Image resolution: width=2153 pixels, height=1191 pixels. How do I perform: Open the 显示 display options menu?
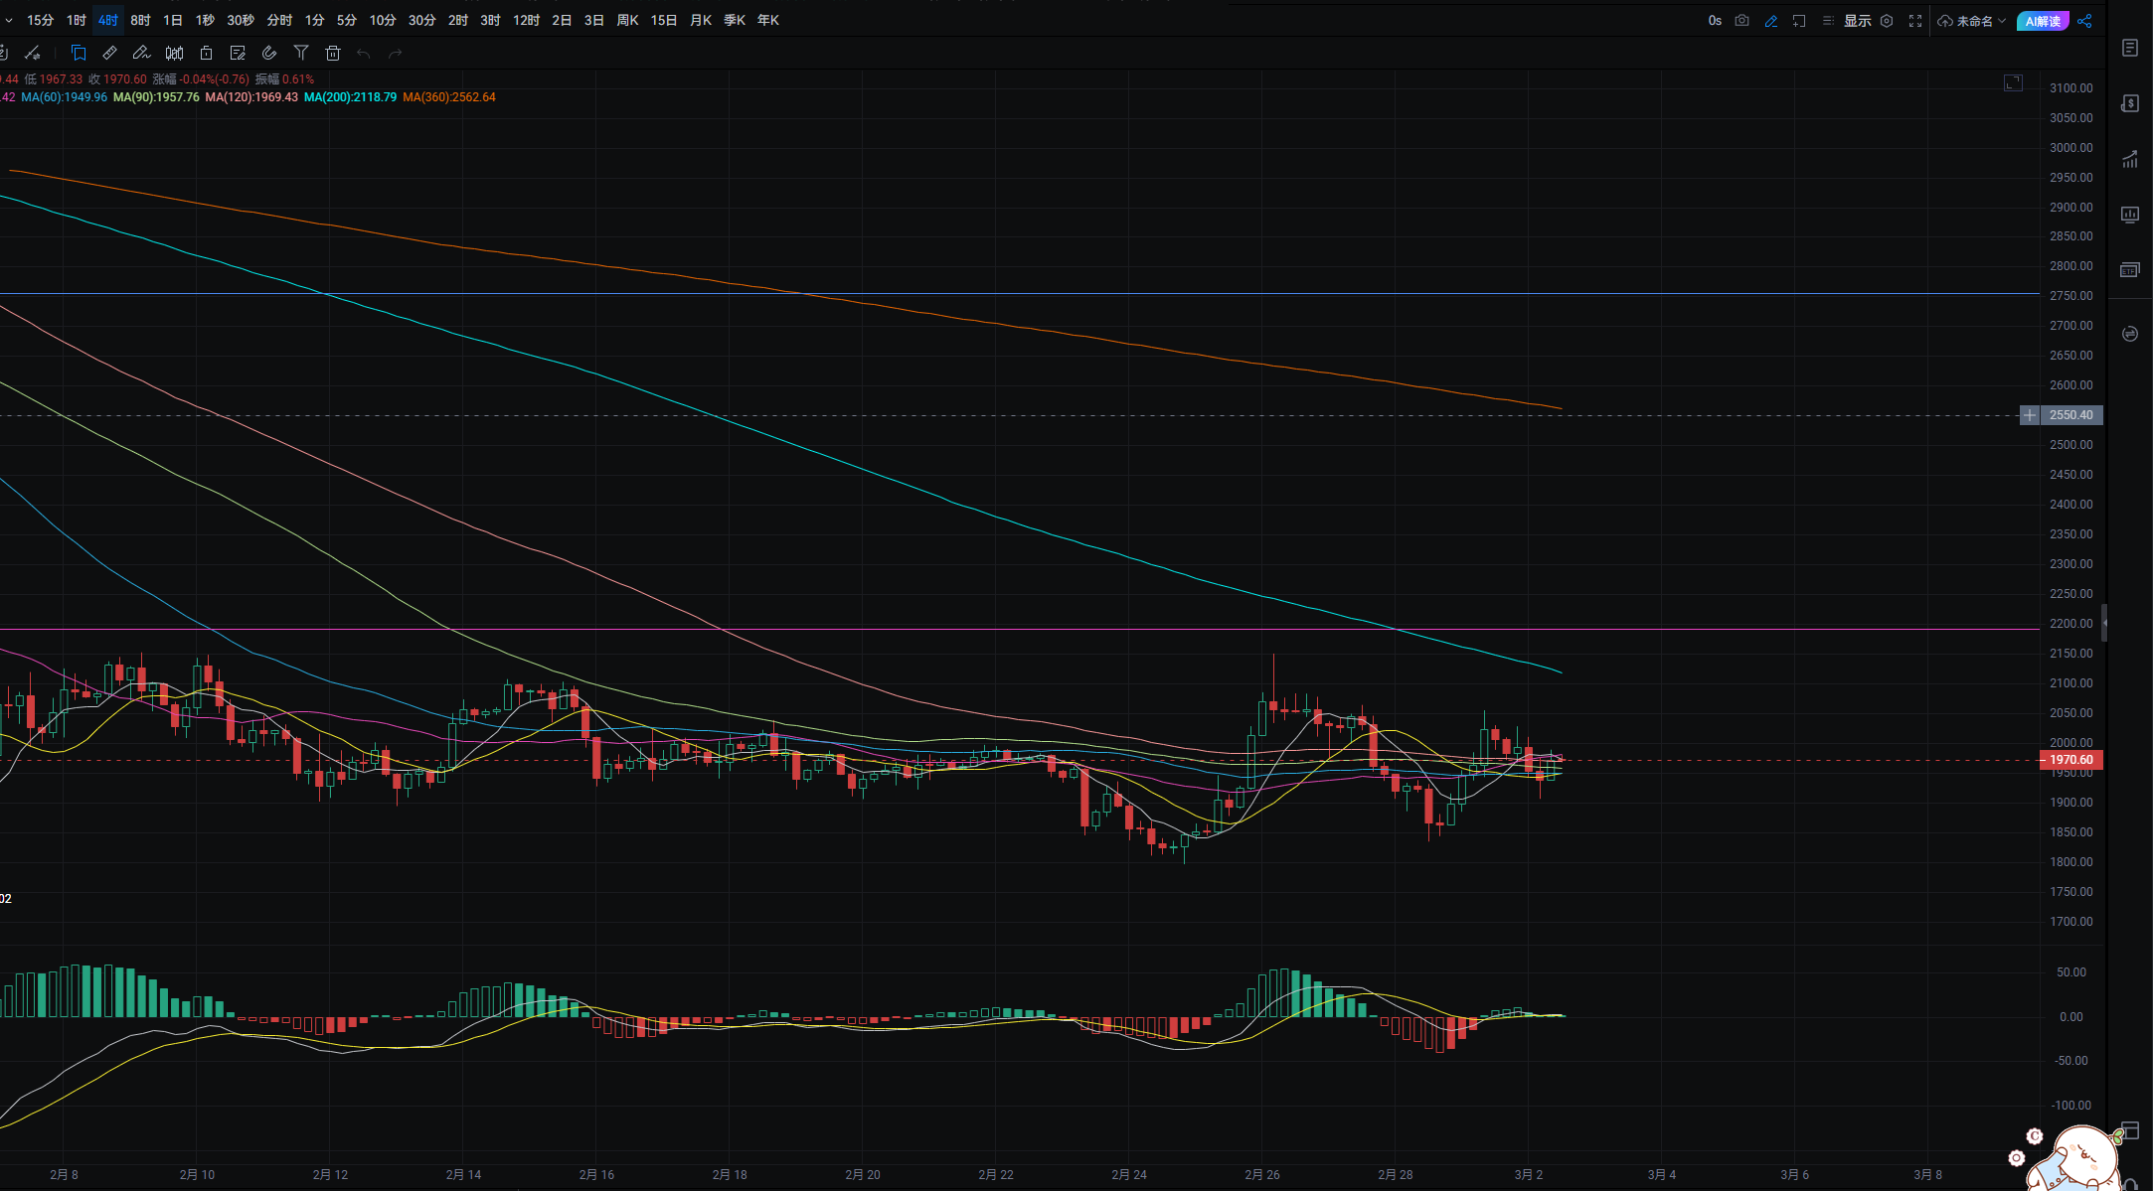click(1857, 21)
